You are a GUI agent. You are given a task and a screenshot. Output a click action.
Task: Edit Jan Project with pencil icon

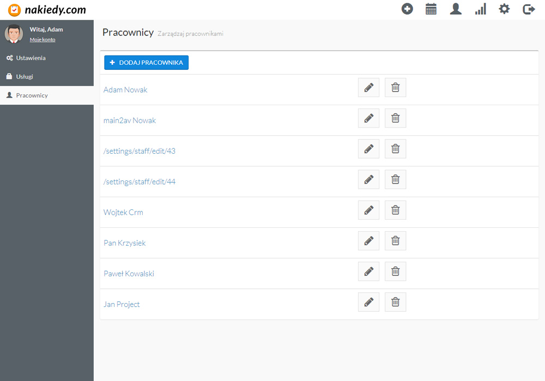(369, 302)
